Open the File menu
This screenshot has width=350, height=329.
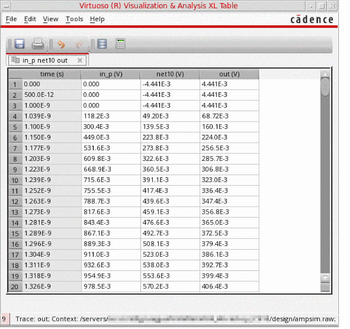[11, 19]
